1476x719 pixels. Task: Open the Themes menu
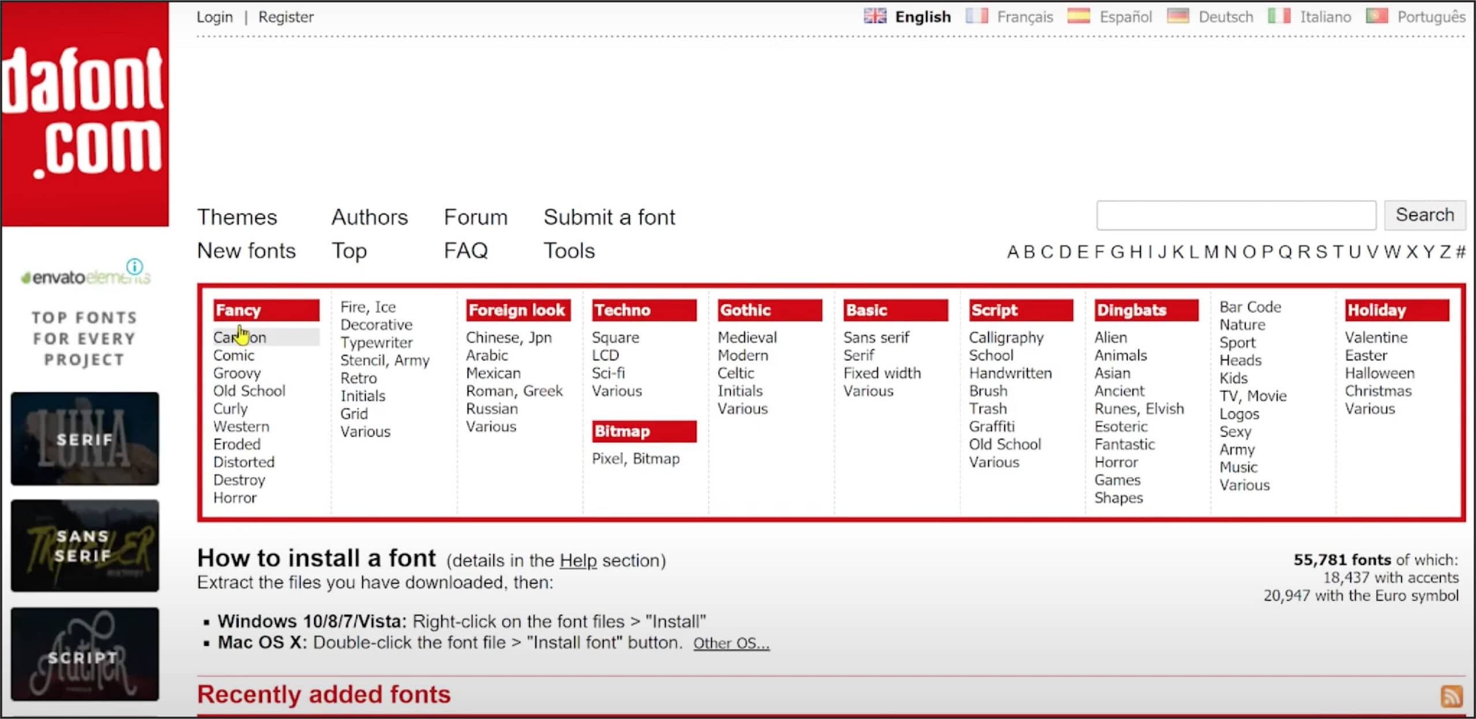(x=237, y=217)
